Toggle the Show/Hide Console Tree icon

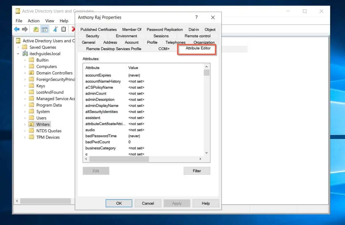[x=44, y=29]
